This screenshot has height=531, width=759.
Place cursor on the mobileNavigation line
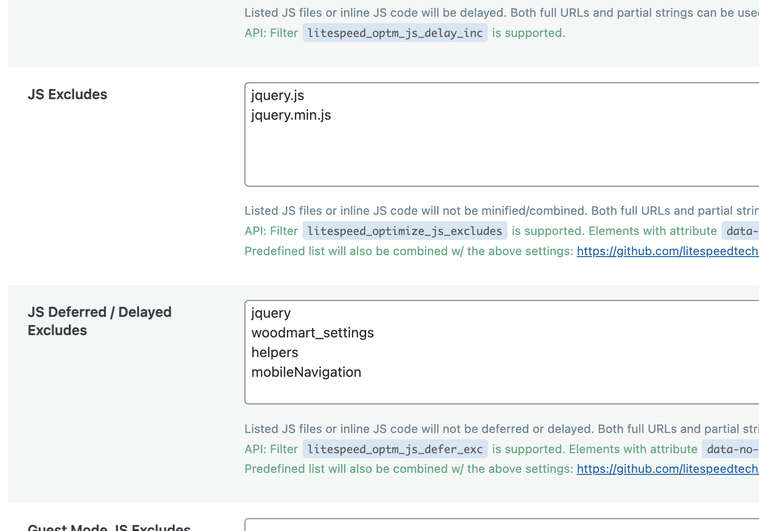coord(306,372)
